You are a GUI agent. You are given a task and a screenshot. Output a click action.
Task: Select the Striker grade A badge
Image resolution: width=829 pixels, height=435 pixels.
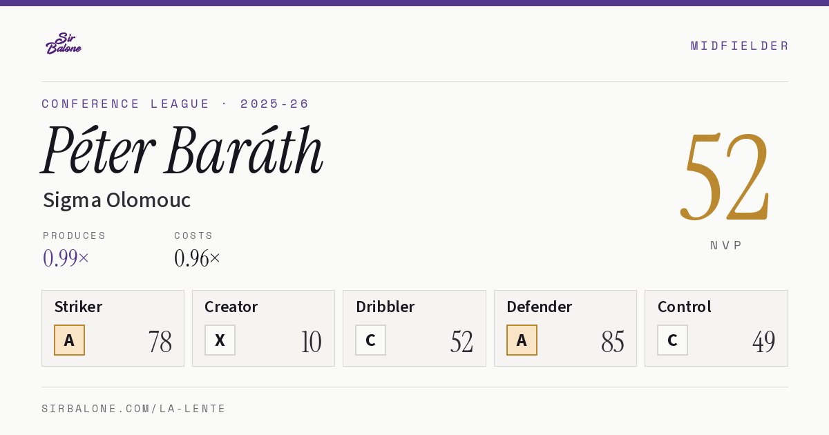pyautogui.click(x=69, y=340)
